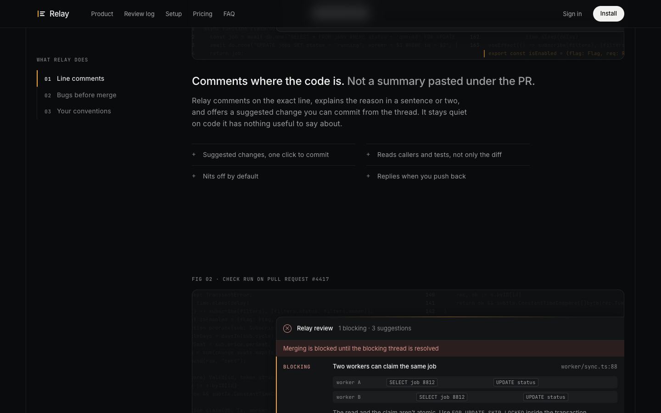The width and height of the screenshot is (661, 413).
Task: Click the 'Relay' brand name text
Action: click(x=59, y=14)
